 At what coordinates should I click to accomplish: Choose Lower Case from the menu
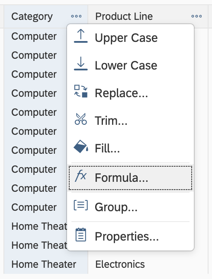click(131, 65)
